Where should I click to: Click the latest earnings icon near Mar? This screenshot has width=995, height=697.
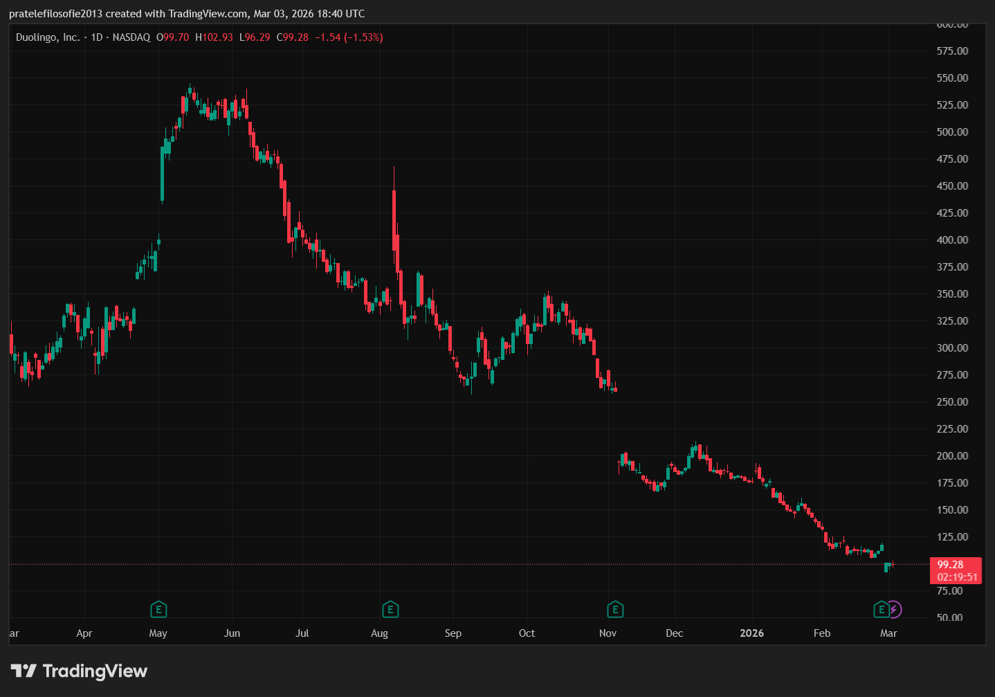click(x=881, y=610)
